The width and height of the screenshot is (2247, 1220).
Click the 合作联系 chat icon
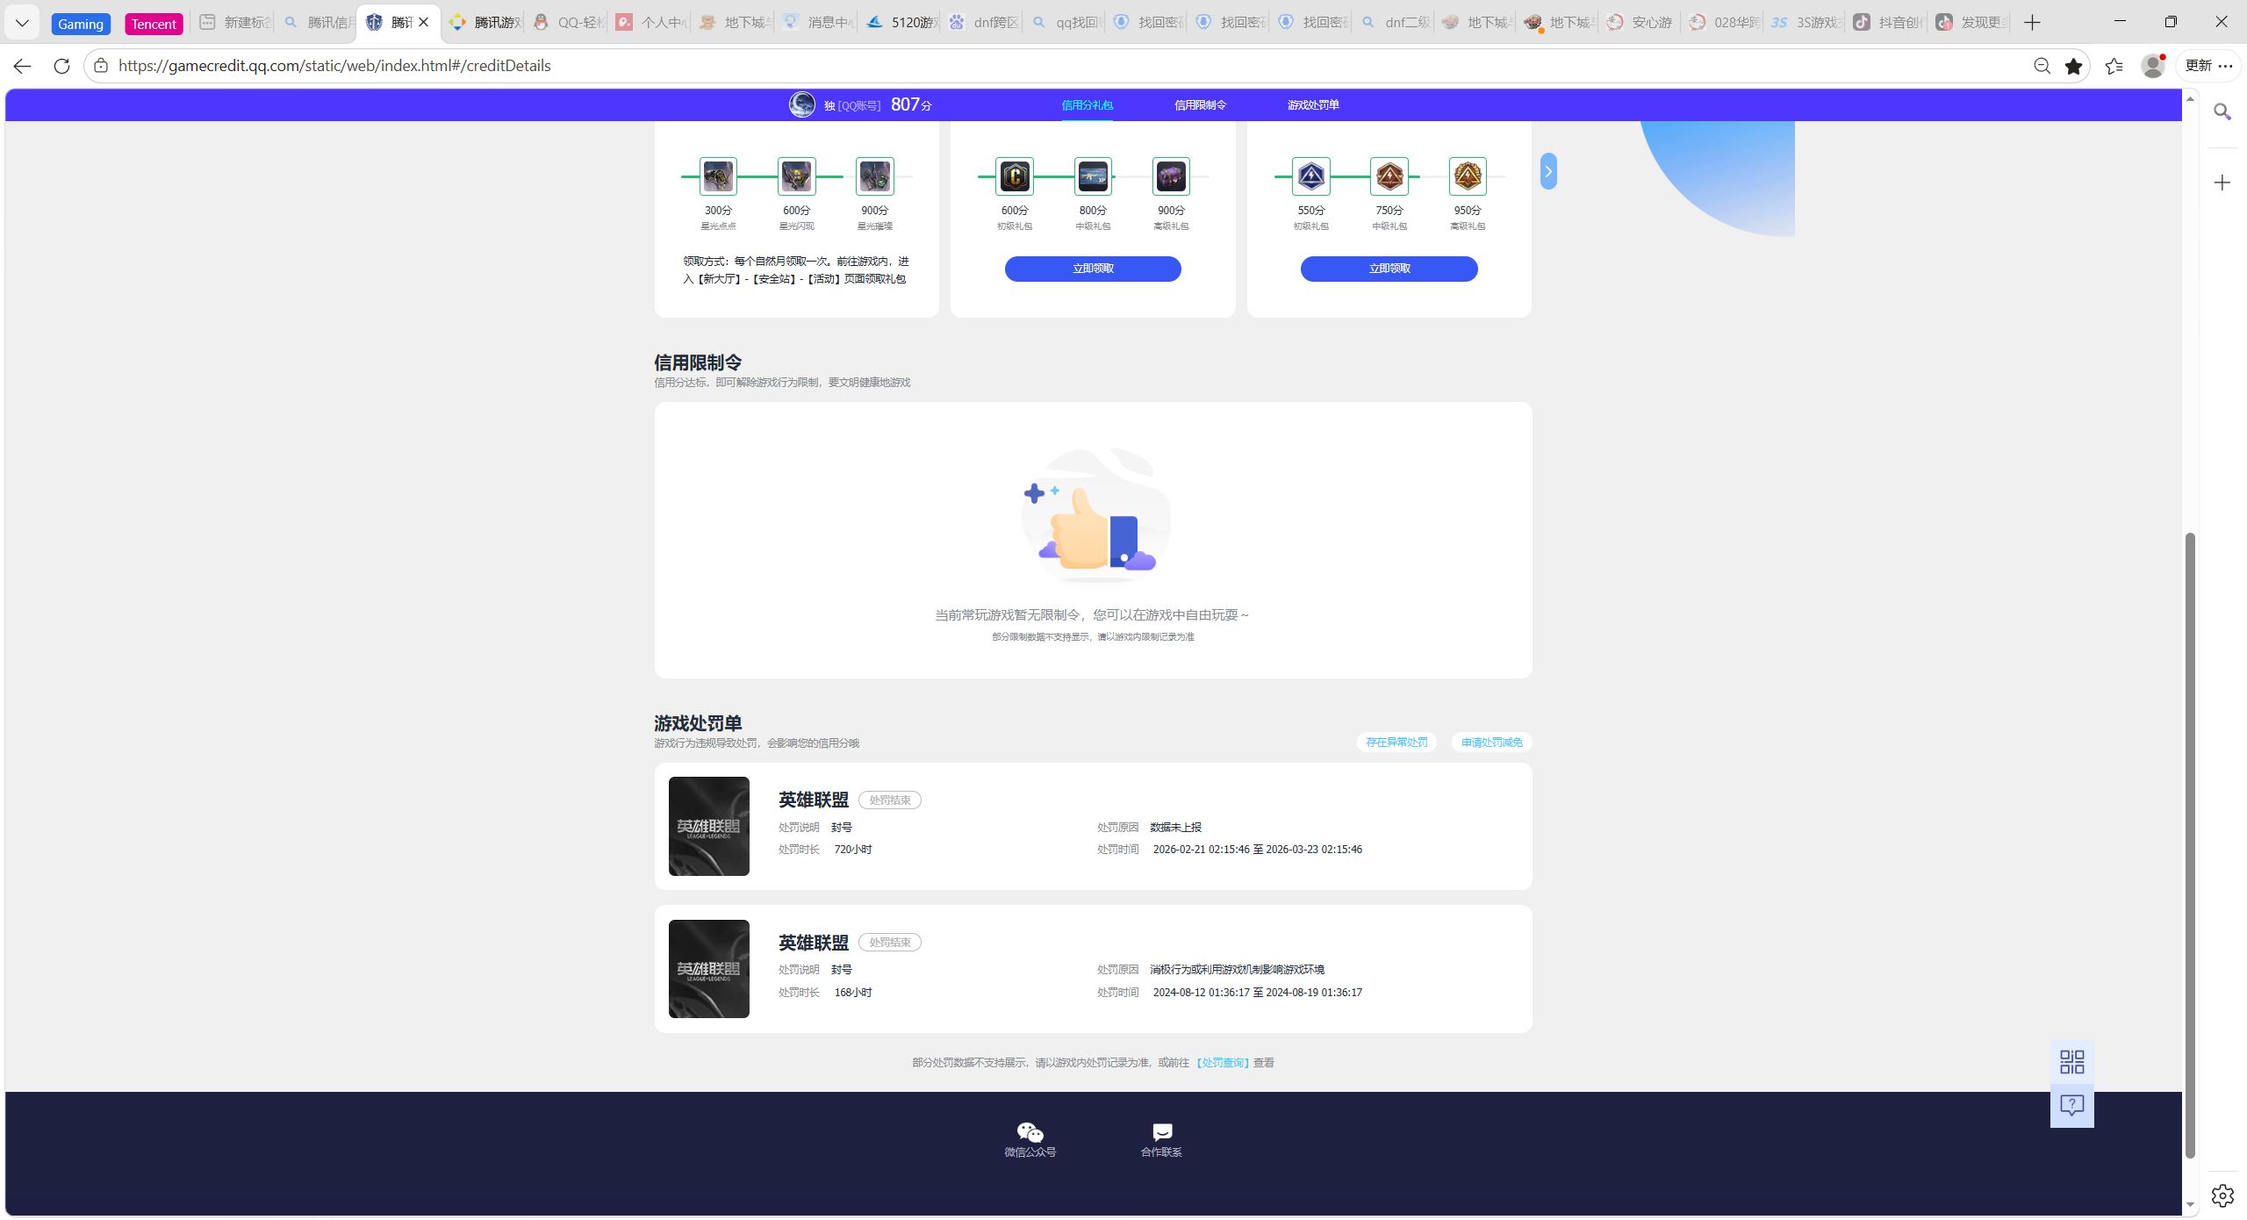pos(1161,1131)
